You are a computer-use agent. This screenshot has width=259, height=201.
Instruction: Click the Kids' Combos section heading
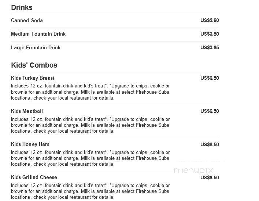coord(34,65)
